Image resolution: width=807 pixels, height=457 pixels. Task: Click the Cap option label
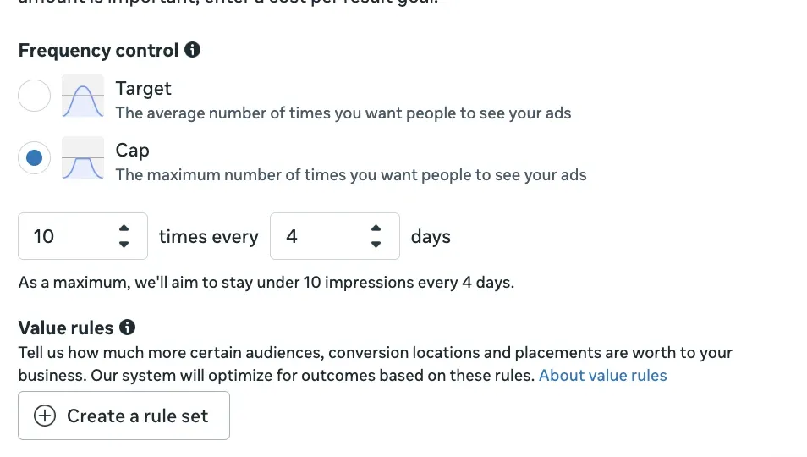132,150
